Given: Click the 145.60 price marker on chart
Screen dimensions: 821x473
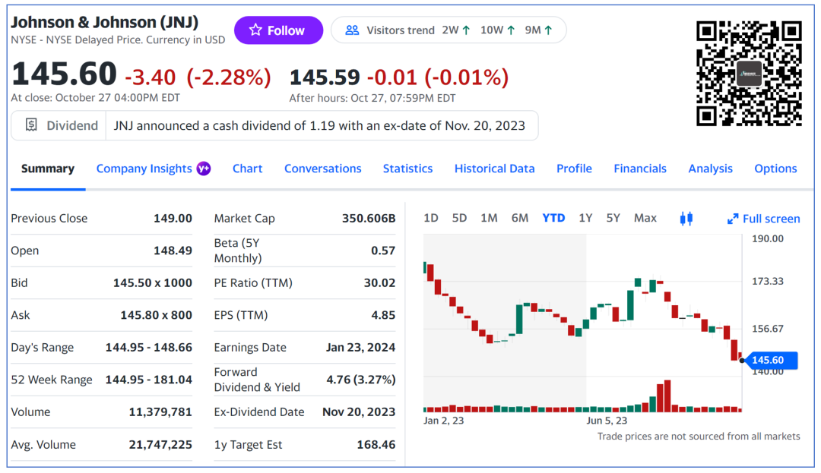Looking at the screenshot, I should point(772,360).
